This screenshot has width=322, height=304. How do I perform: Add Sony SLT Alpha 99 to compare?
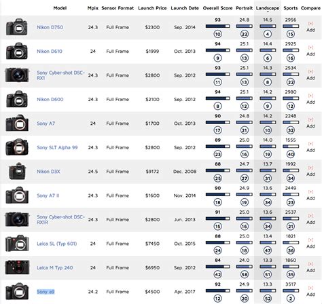coord(310,147)
